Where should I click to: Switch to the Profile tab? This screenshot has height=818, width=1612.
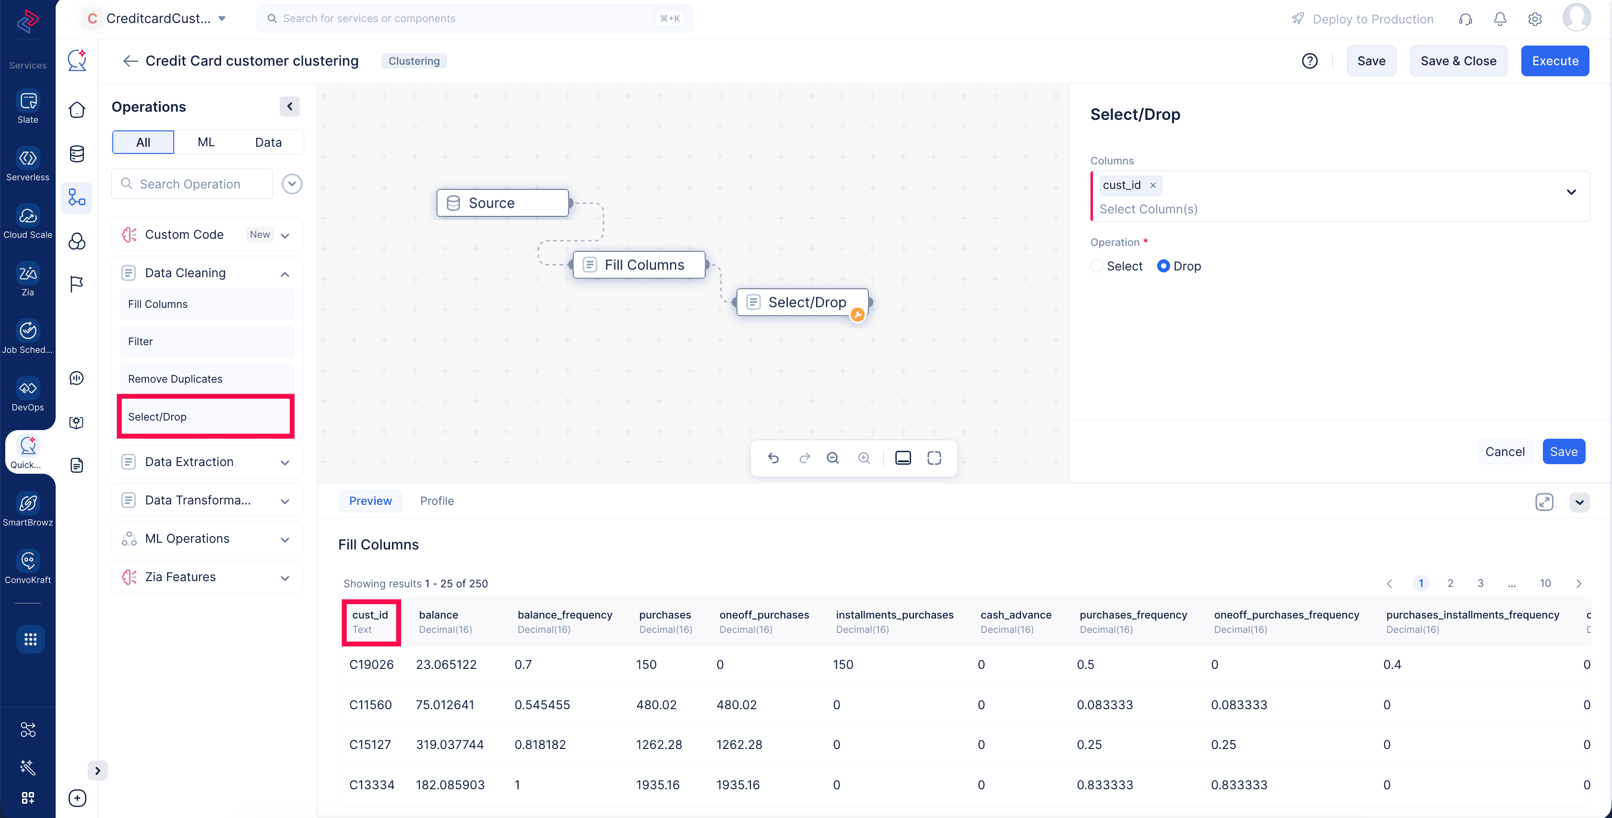[437, 502]
